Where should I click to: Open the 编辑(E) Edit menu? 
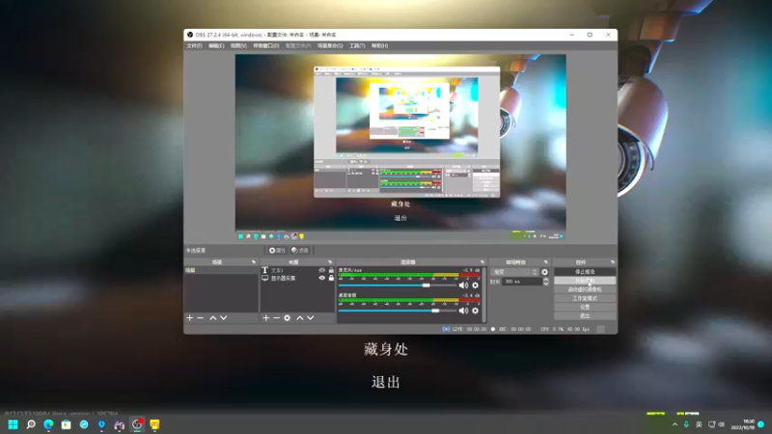coord(216,45)
